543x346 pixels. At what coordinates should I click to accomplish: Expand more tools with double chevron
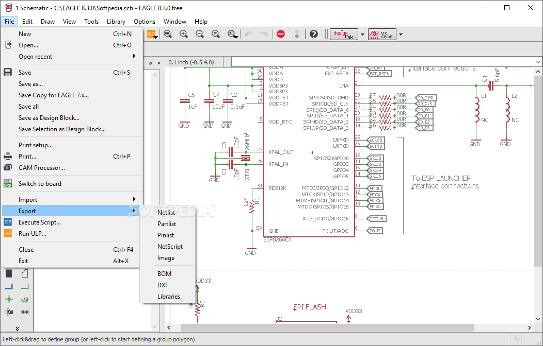point(17,328)
